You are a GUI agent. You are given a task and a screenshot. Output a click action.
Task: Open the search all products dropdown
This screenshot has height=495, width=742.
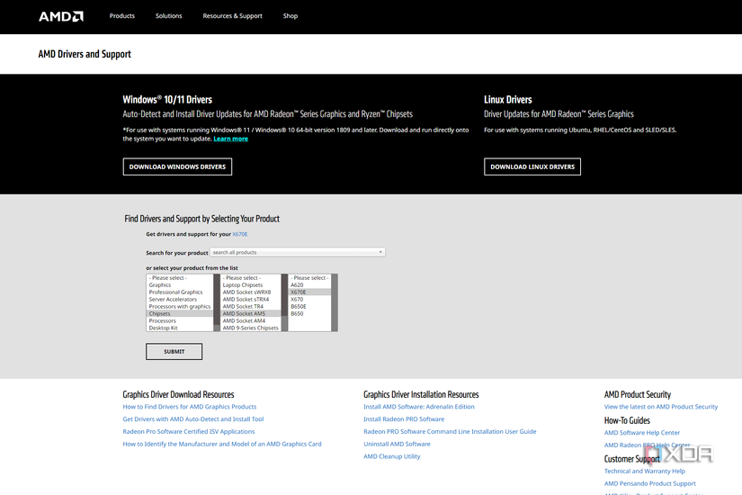click(x=297, y=253)
